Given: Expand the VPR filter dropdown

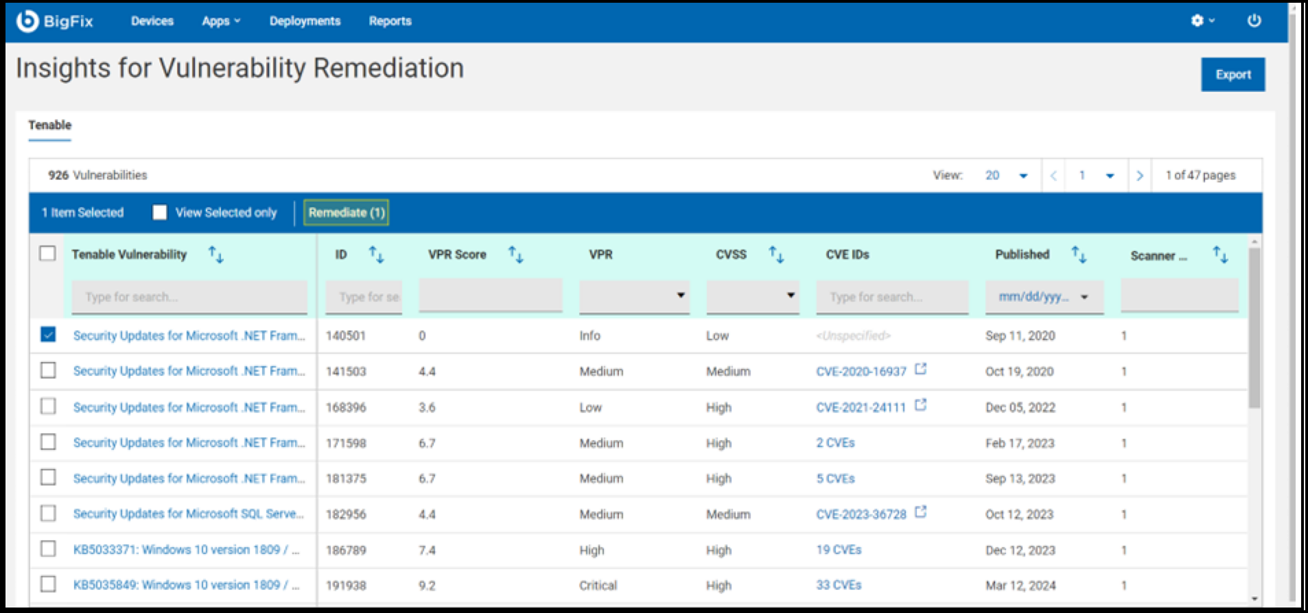Looking at the screenshot, I should (633, 296).
